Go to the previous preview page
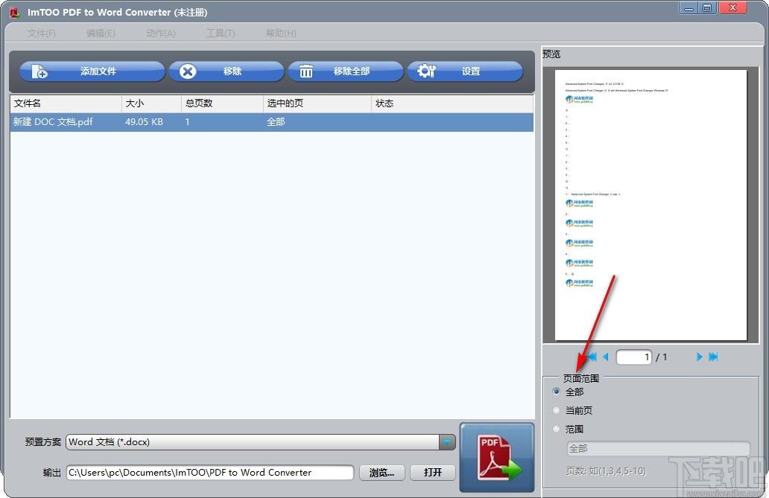769x498 pixels. 606,357
